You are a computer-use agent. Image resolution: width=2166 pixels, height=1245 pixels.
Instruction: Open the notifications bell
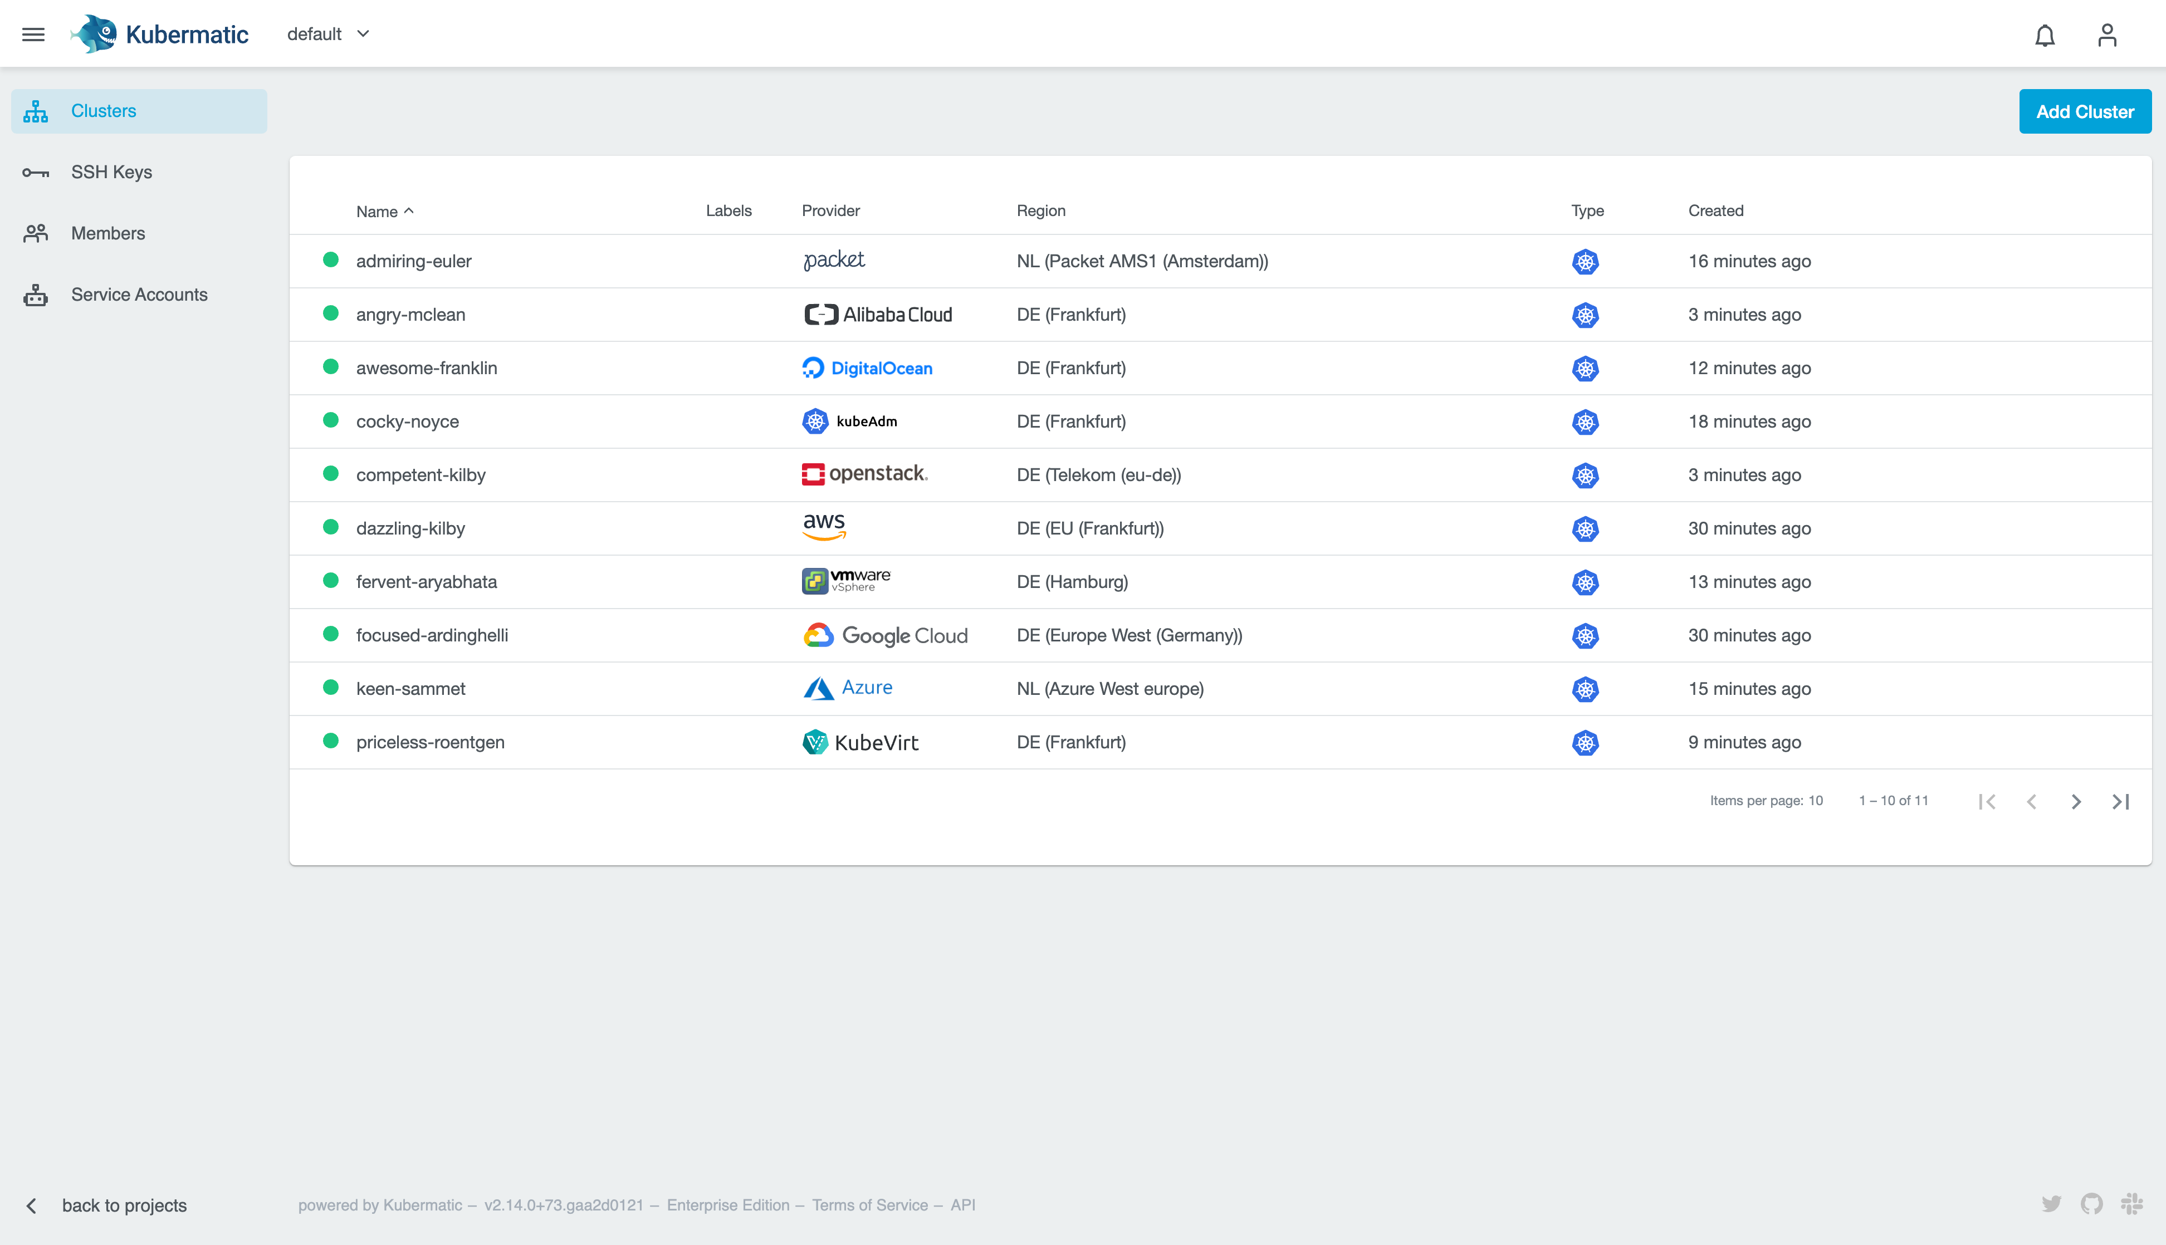click(2045, 35)
